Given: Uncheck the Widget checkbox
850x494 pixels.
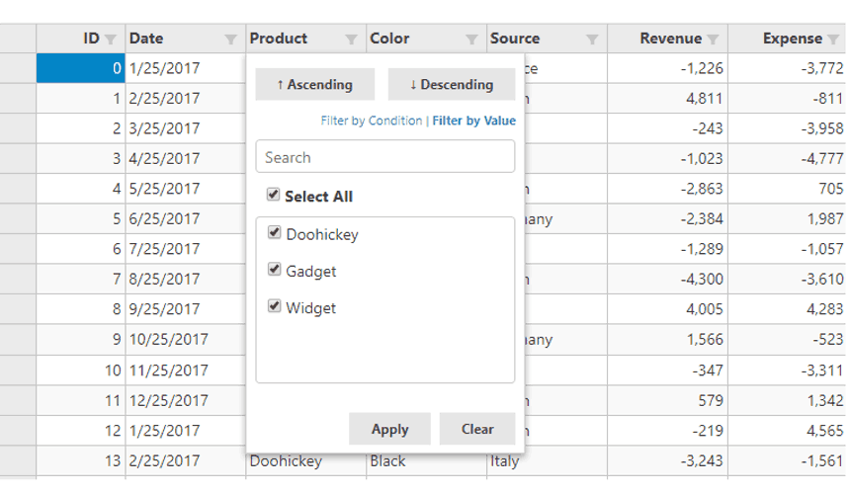Looking at the screenshot, I should [x=275, y=306].
